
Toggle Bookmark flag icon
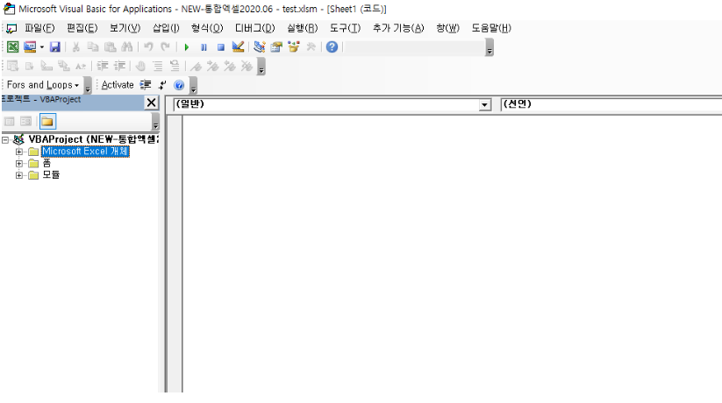point(196,67)
